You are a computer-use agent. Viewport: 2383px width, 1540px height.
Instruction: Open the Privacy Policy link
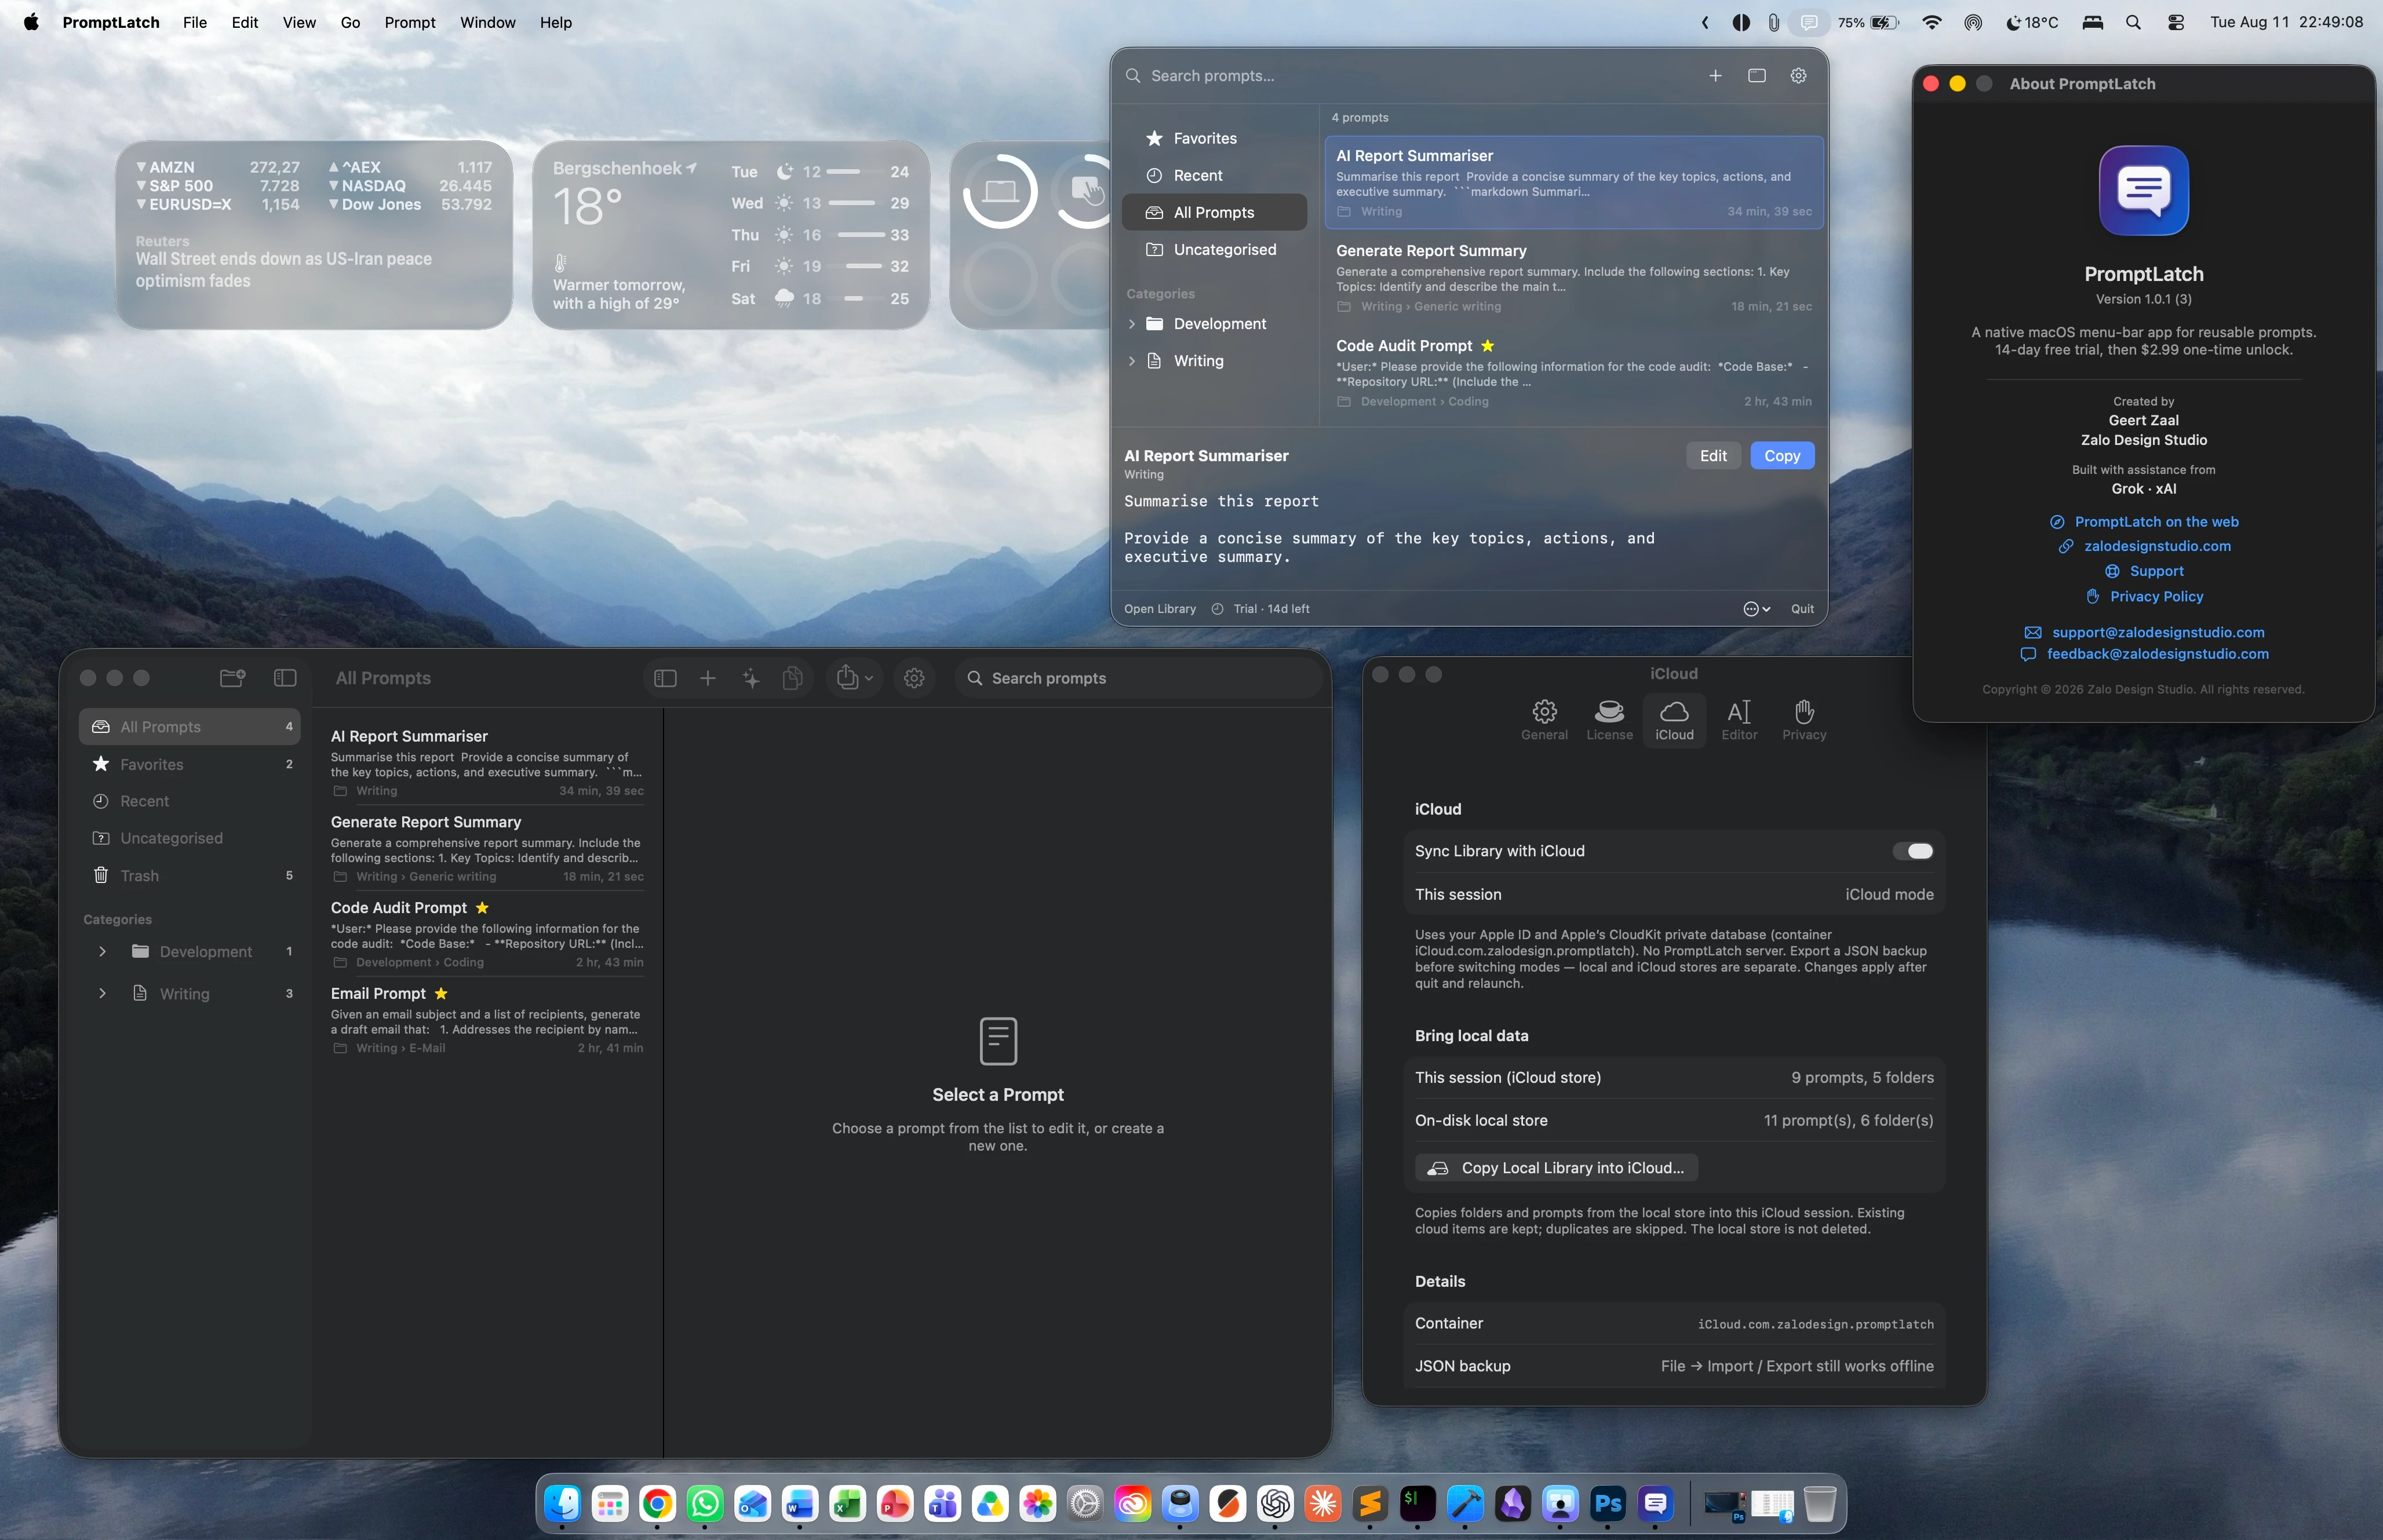(x=2144, y=596)
